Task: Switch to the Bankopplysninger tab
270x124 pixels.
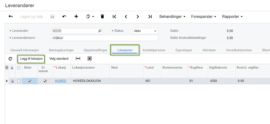Action: coord(61,50)
